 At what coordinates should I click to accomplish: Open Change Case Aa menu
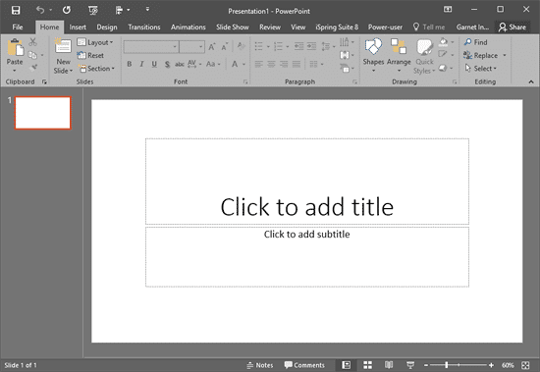pos(213,64)
